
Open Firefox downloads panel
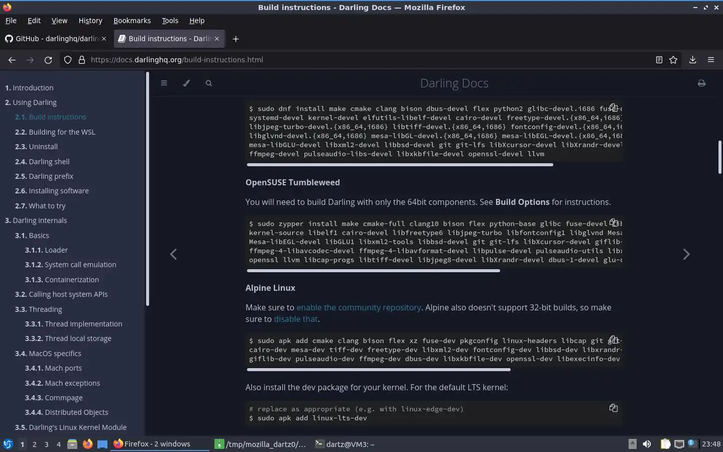[692, 60]
